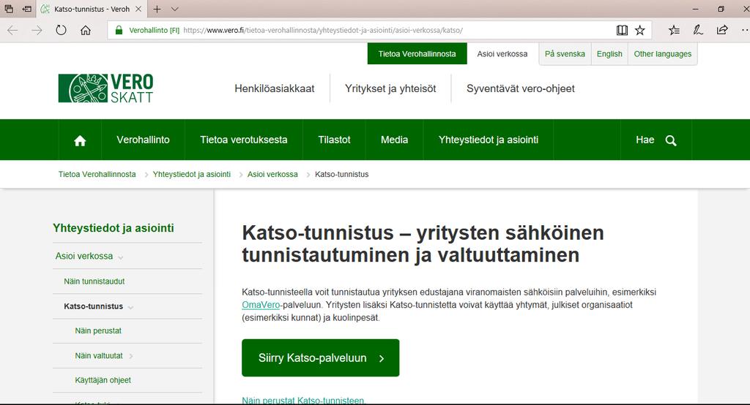Viewport: 750px width, 405px height.
Task: Breadcrumb: go to Asioi verkossa
Action: 272,174
